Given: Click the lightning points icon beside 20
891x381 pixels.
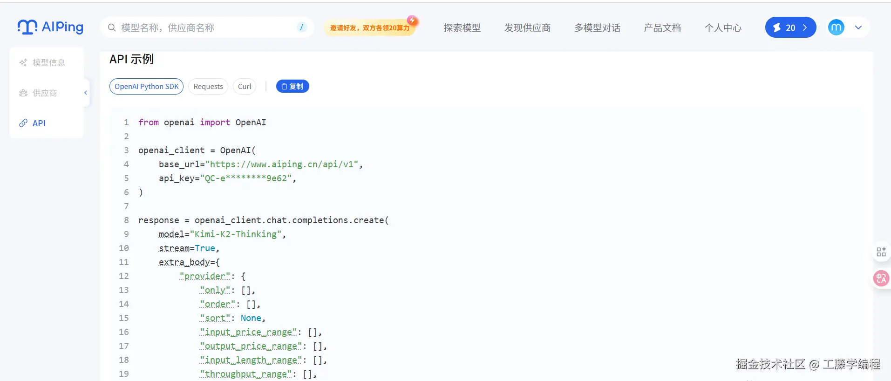Looking at the screenshot, I should pyautogui.click(x=777, y=28).
